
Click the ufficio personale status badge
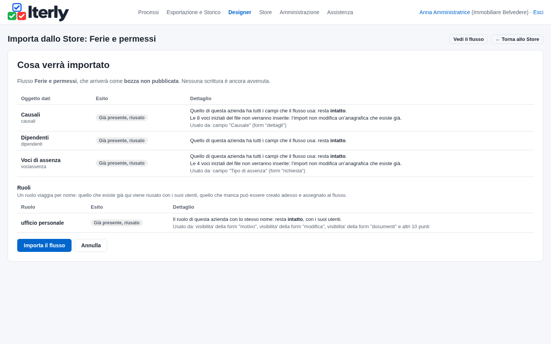click(117, 223)
